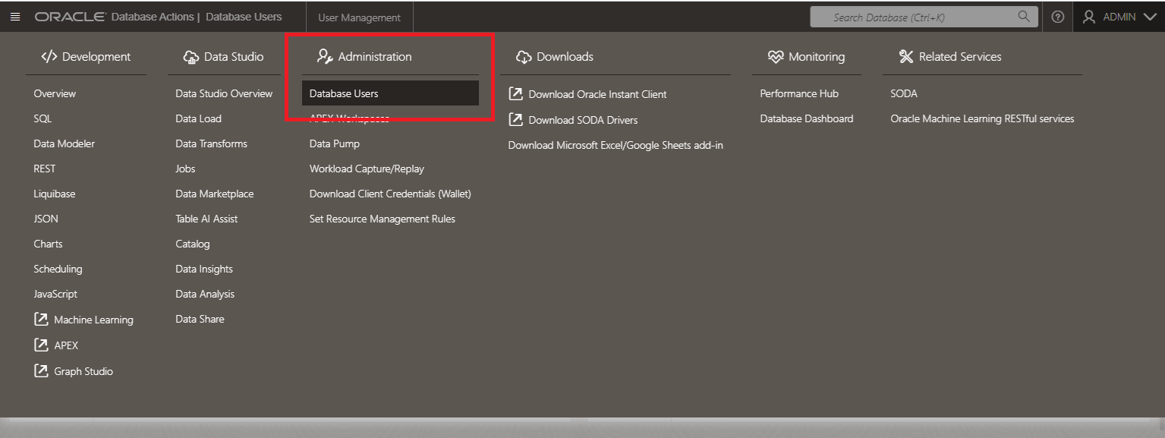
Task: Click the Monitoring section heading
Action: click(817, 56)
